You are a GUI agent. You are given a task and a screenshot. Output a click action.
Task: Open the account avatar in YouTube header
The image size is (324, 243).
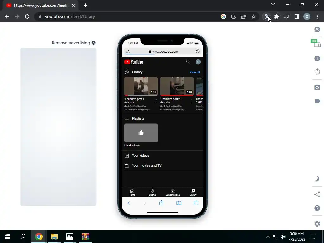click(198, 62)
